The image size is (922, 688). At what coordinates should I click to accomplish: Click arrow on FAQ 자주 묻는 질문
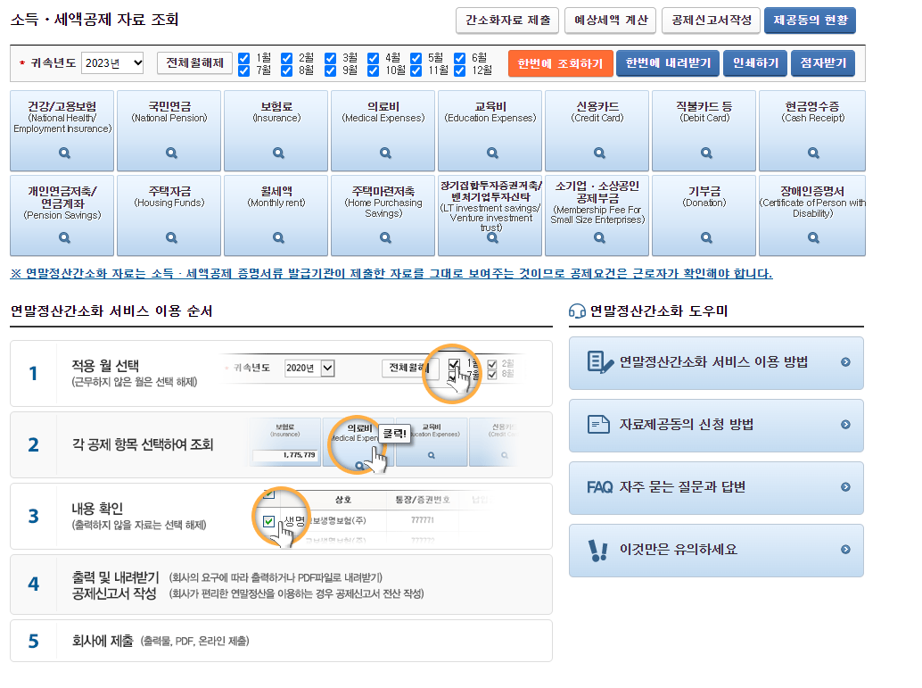[x=845, y=486]
